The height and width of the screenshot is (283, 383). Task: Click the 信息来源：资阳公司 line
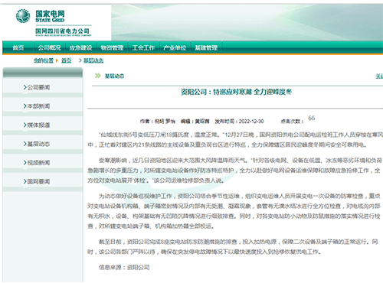[x=124, y=268]
